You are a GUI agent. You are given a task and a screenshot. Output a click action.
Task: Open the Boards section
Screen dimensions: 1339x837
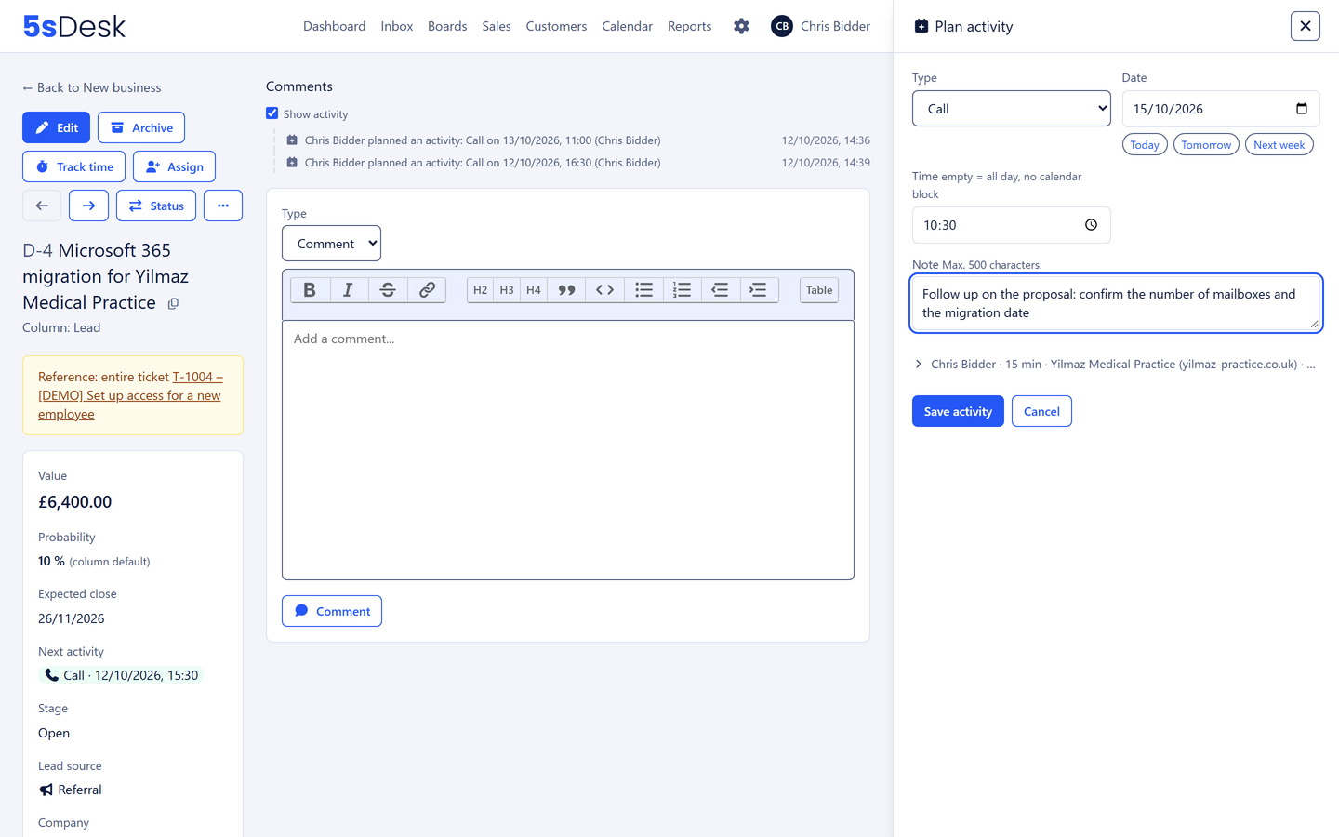point(447,26)
